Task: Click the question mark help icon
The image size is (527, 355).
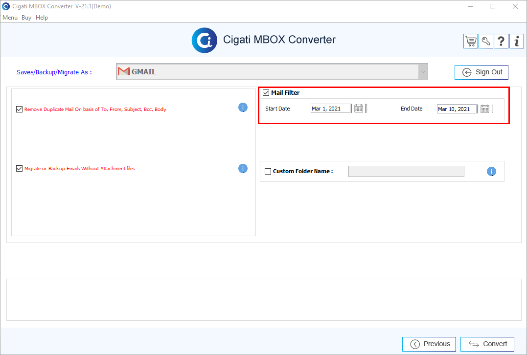Action: pos(501,41)
